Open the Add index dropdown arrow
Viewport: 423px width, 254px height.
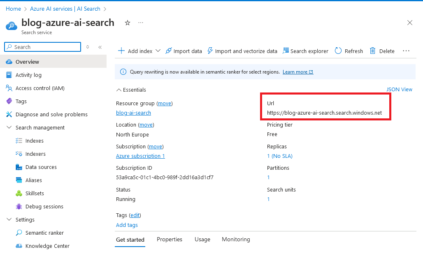[x=158, y=51]
